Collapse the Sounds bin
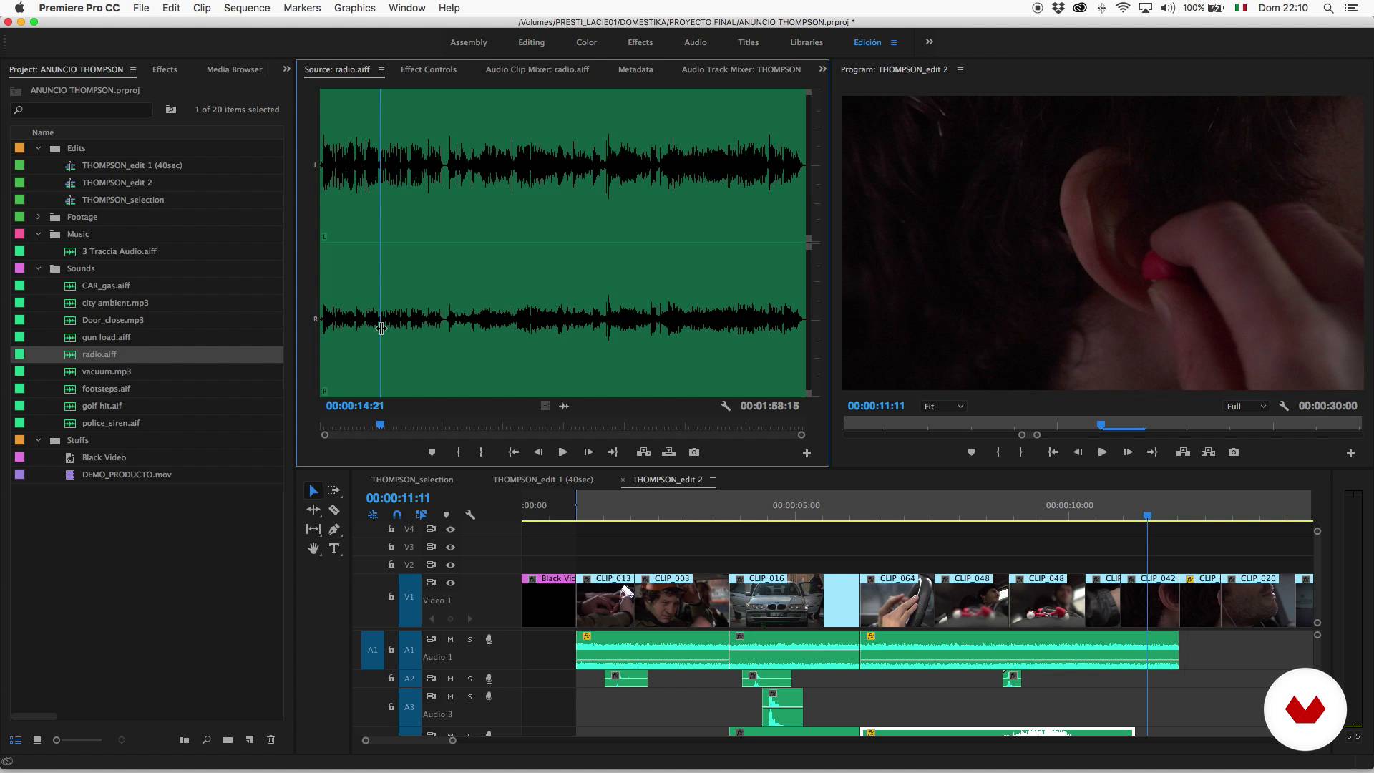This screenshot has height=773, width=1374. pyautogui.click(x=38, y=268)
